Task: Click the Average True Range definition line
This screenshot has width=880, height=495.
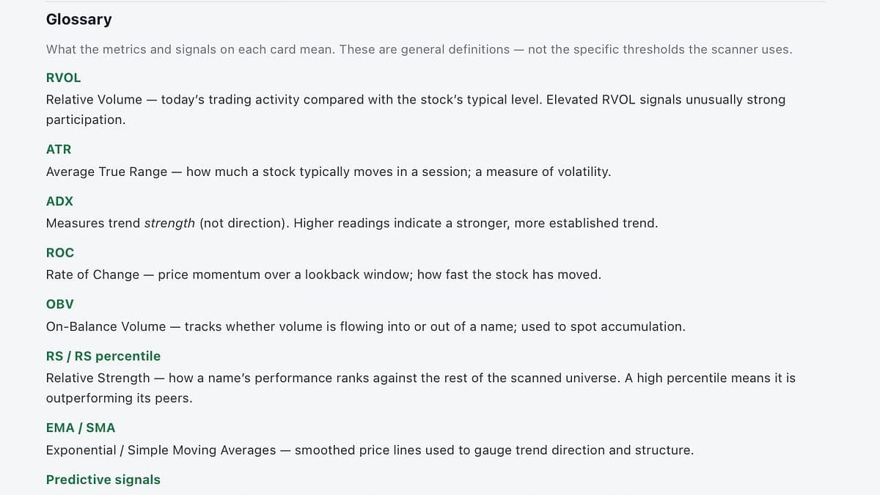Action: click(328, 172)
